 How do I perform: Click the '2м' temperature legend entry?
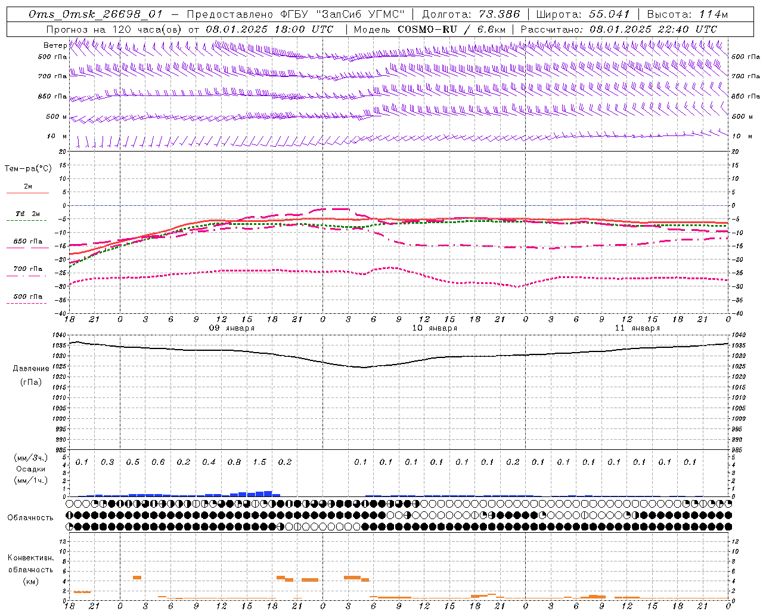click(x=28, y=187)
